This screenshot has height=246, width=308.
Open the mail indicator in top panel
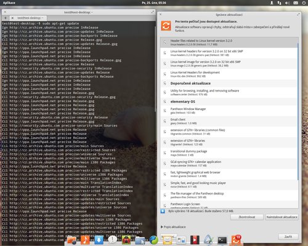(296, 2)
